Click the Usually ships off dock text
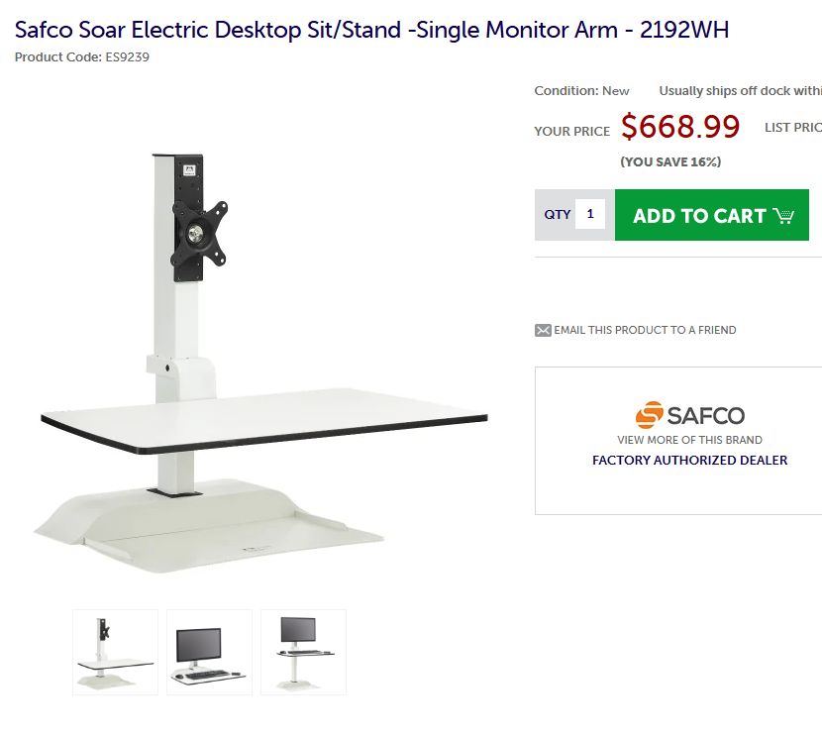Screen dimensions: 822x737 pyautogui.click(x=740, y=91)
